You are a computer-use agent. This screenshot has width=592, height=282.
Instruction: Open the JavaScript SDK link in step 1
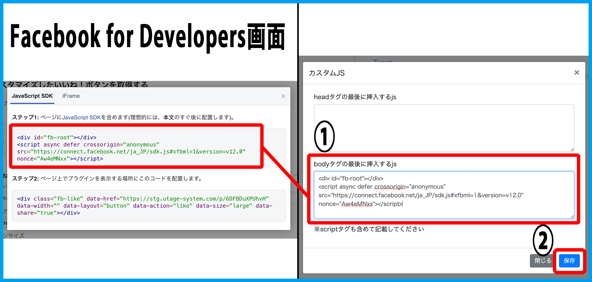[x=81, y=117]
